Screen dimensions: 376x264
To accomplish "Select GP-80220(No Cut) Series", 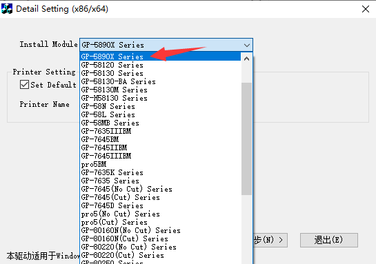I will pyautogui.click(x=161, y=247).
